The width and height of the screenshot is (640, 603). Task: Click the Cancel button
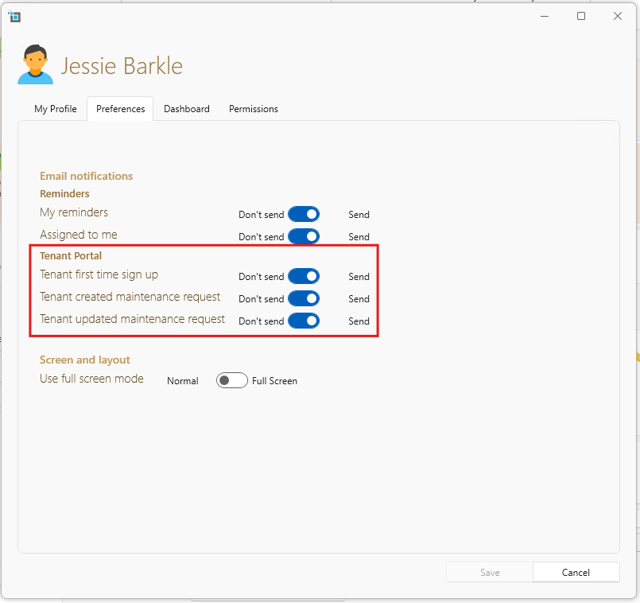coord(576,572)
